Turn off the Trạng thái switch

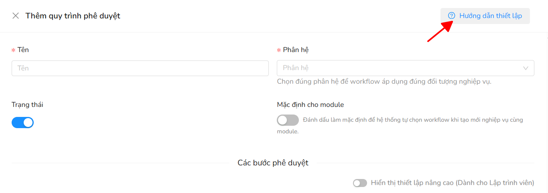(22, 123)
